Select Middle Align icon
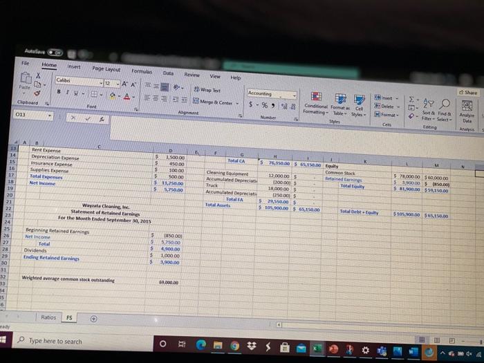Screen dimensions: 484x363 156,86
